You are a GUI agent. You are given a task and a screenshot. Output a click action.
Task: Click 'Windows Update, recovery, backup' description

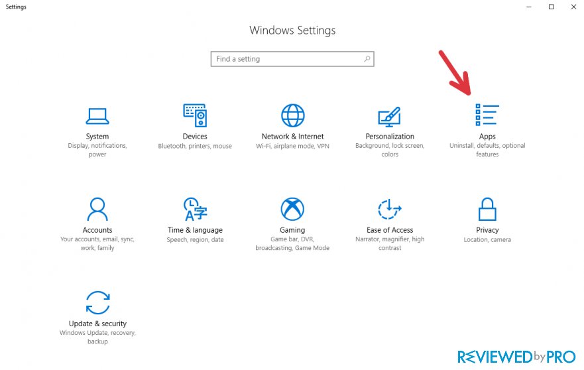click(x=97, y=337)
